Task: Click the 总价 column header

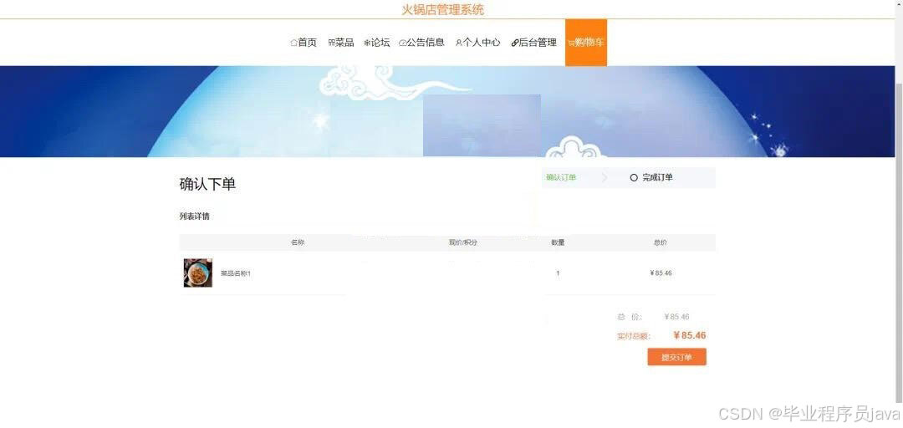Action: [x=660, y=242]
